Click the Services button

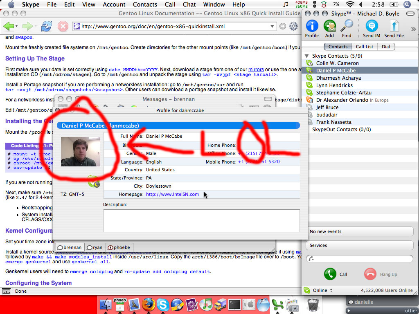point(359,245)
